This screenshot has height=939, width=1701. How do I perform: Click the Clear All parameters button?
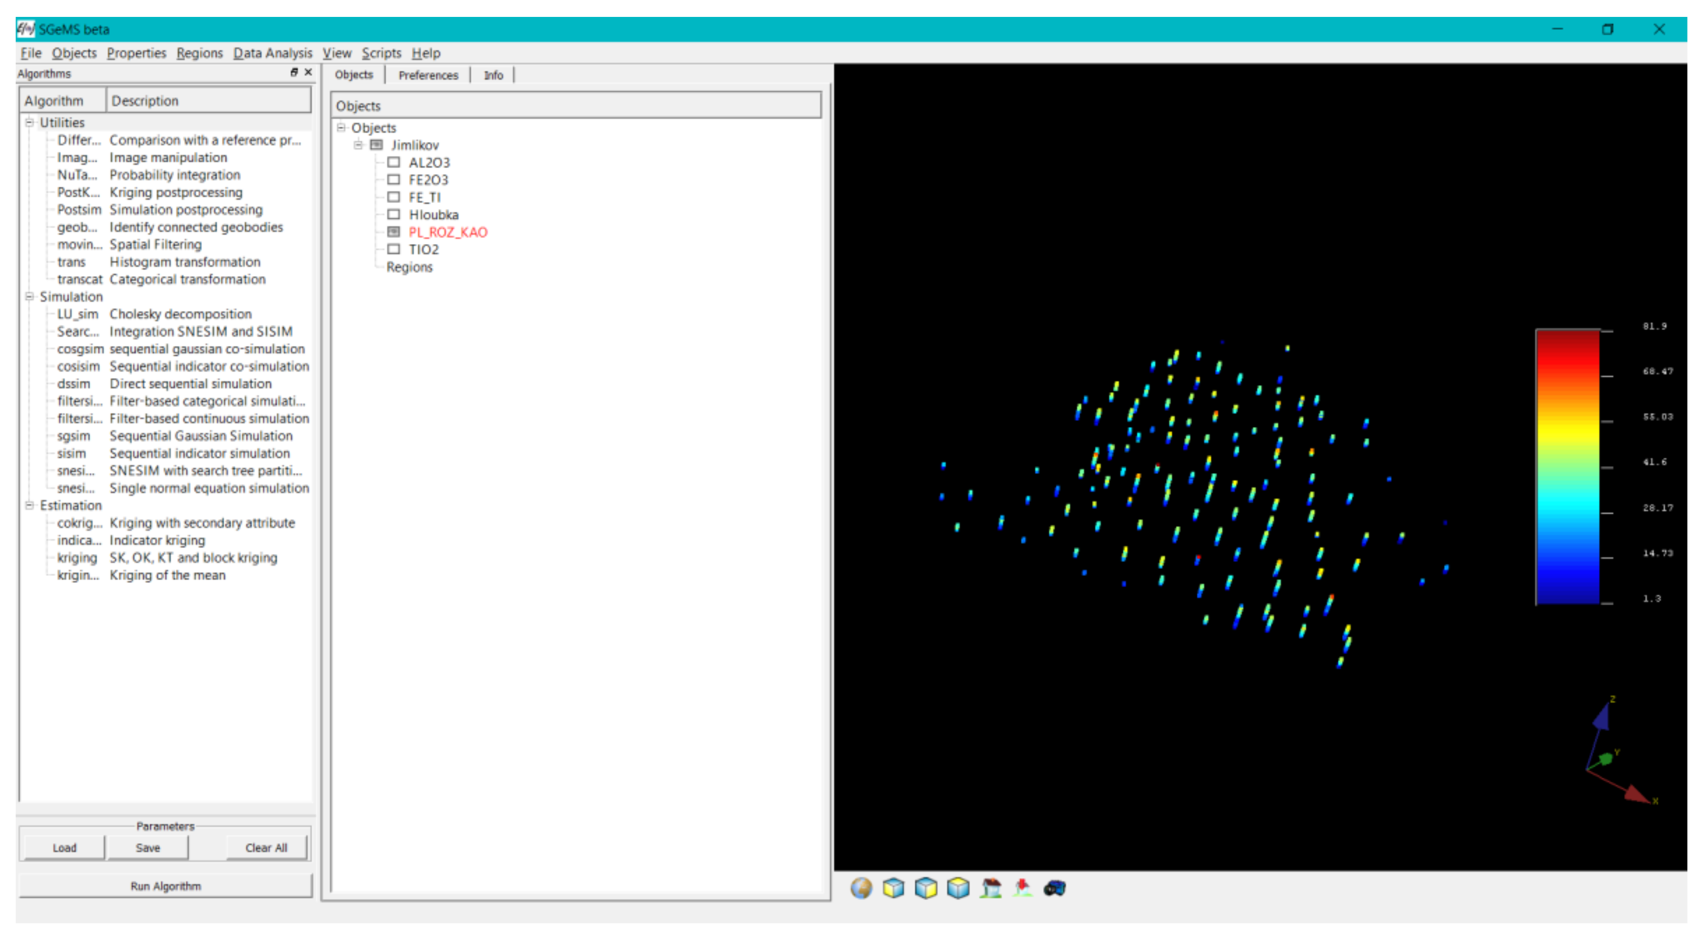266,848
